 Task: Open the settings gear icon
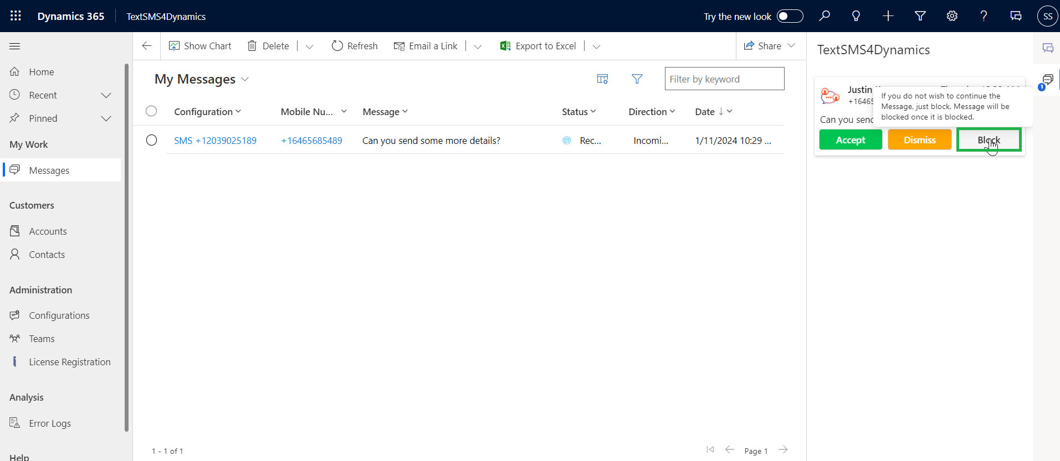952,16
